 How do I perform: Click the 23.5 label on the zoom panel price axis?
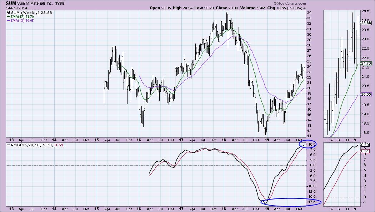click(x=365, y=30)
